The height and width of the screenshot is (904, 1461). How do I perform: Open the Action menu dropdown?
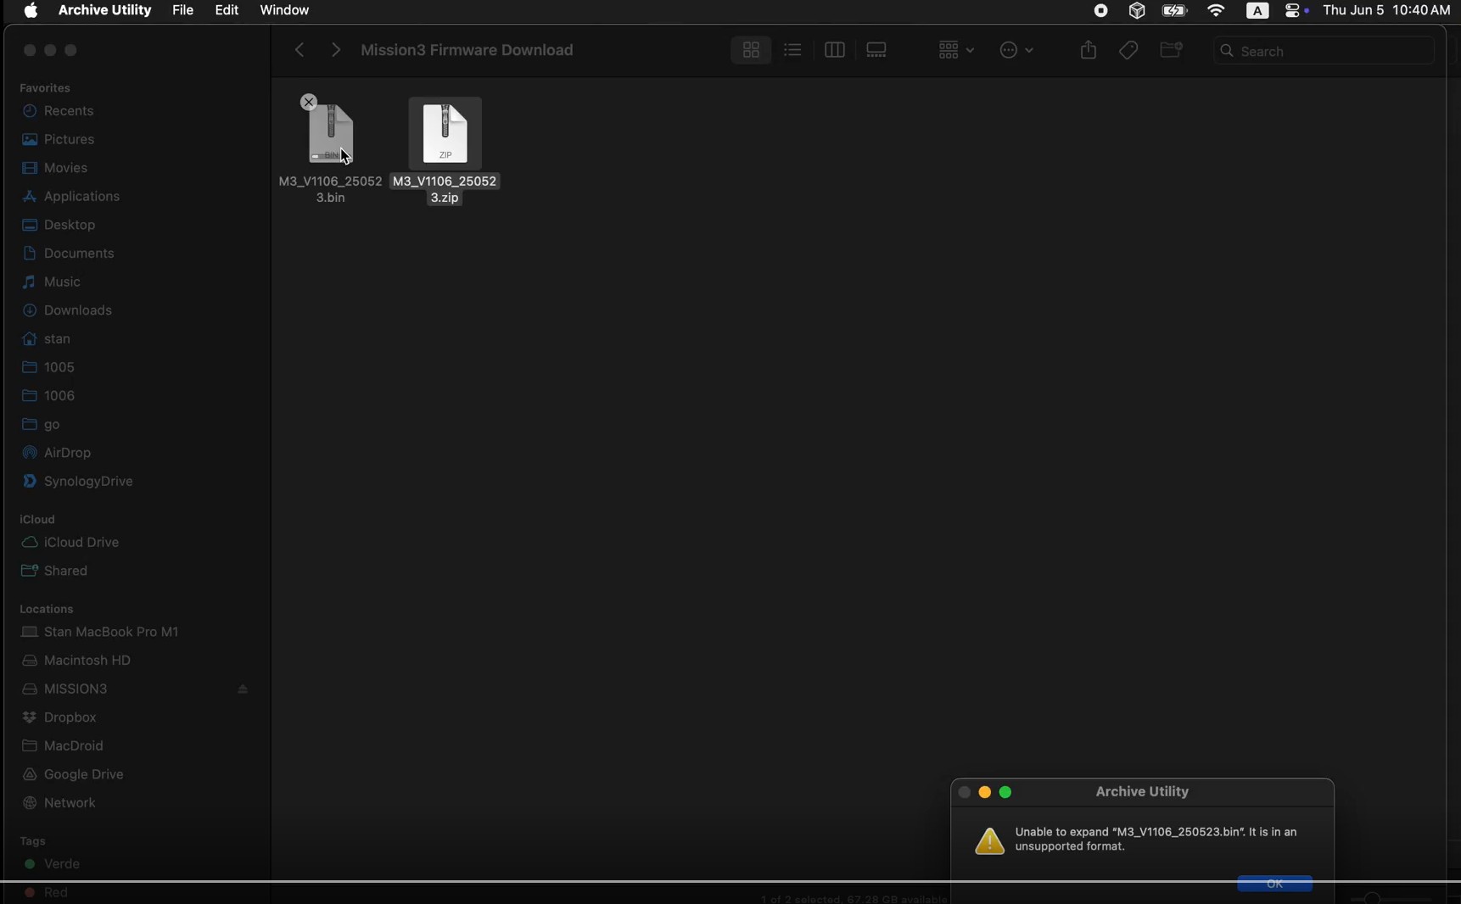pos(1016,51)
